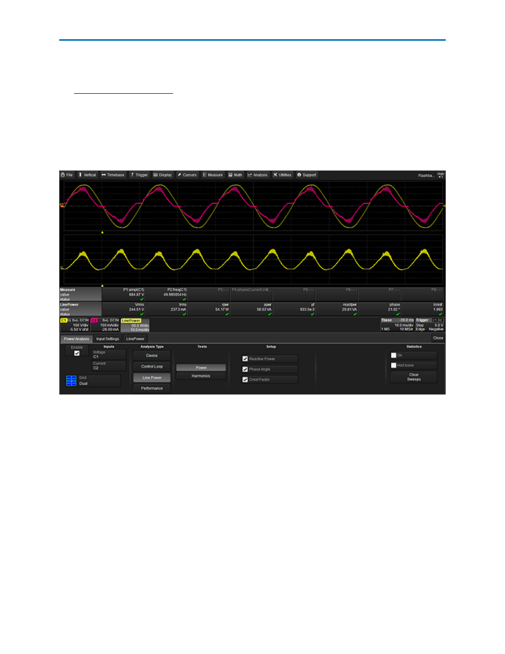Open the Voltage input C1 selector
505x654 pixels.
tap(109, 354)
